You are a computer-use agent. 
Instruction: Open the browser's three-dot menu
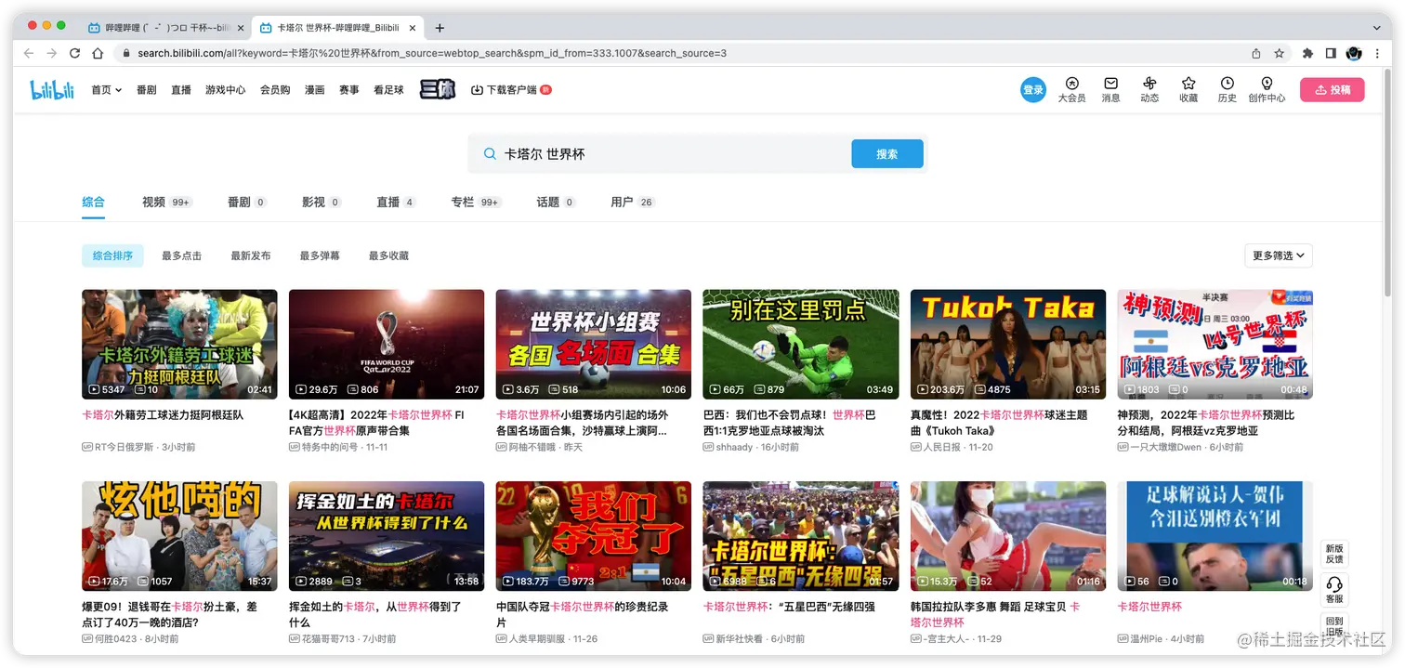1377,53
